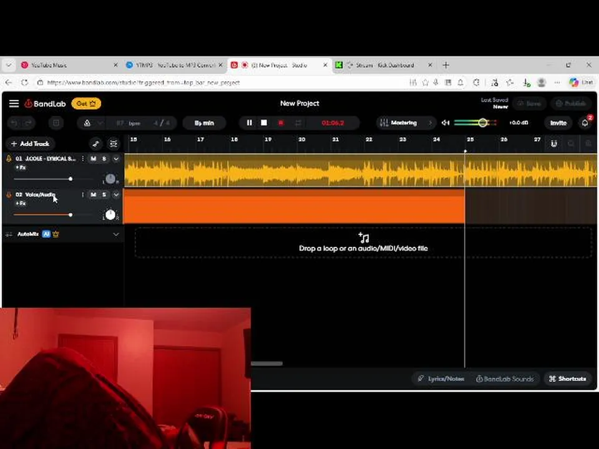
Task: Solo track 02 Voice/Audio
Action: (104, 195)
